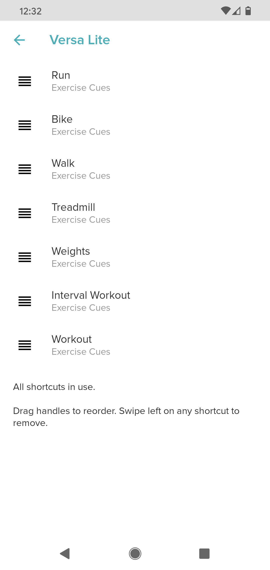Tap the Weights reorder handle
The image size is (270, 570).
[x=25, y=257]
